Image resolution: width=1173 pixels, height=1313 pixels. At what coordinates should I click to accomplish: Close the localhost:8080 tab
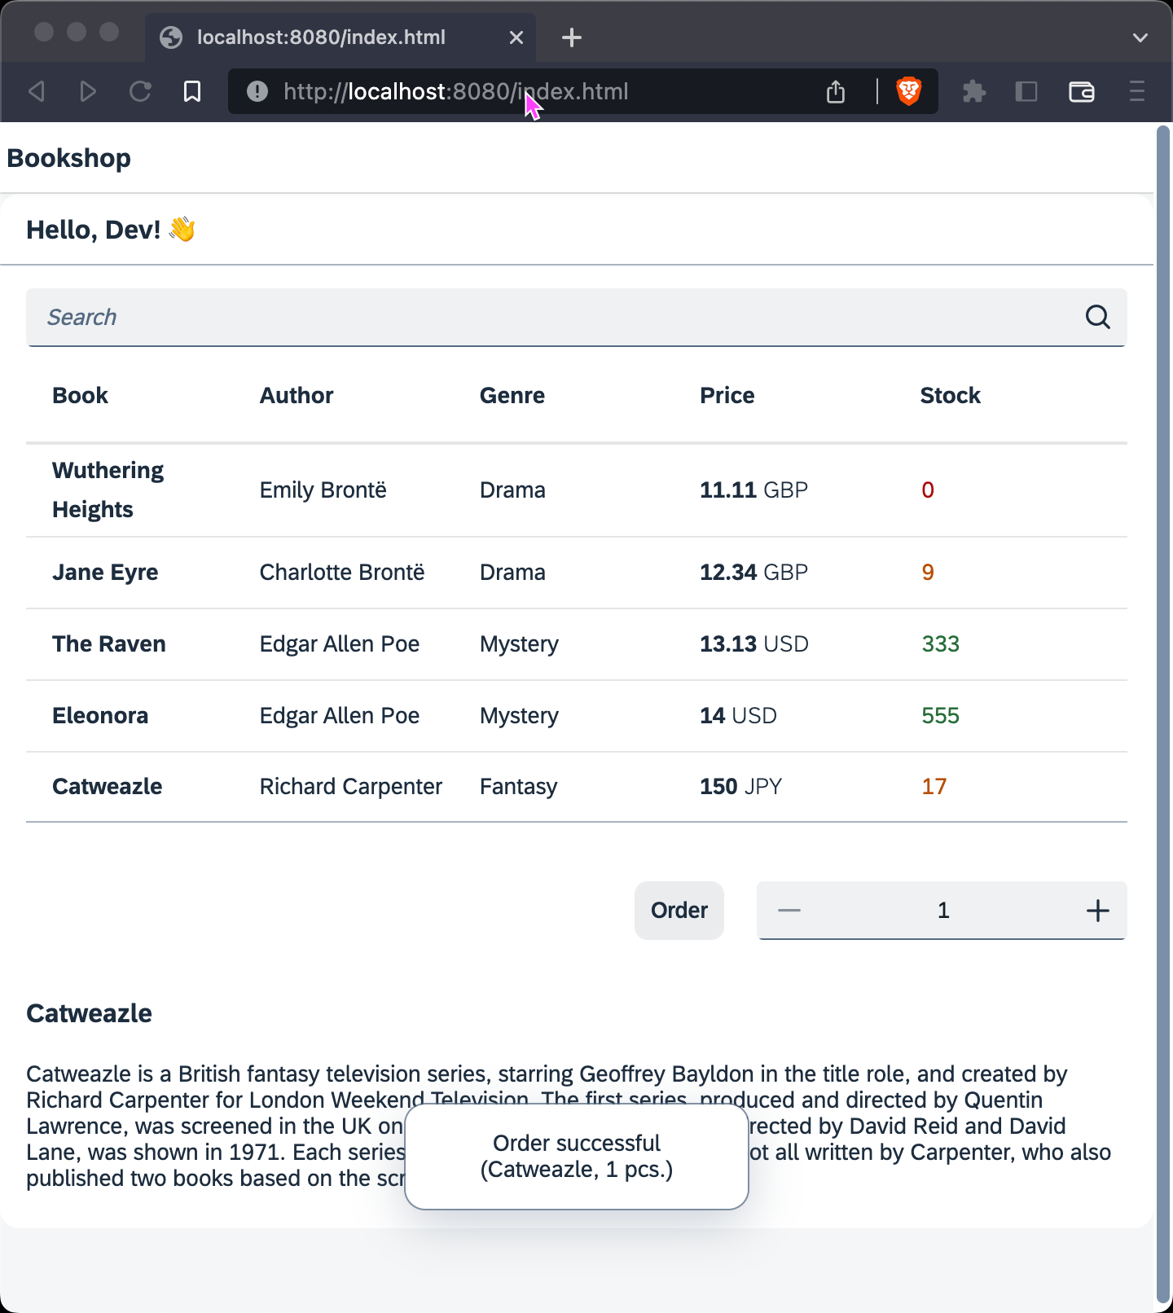516,37
